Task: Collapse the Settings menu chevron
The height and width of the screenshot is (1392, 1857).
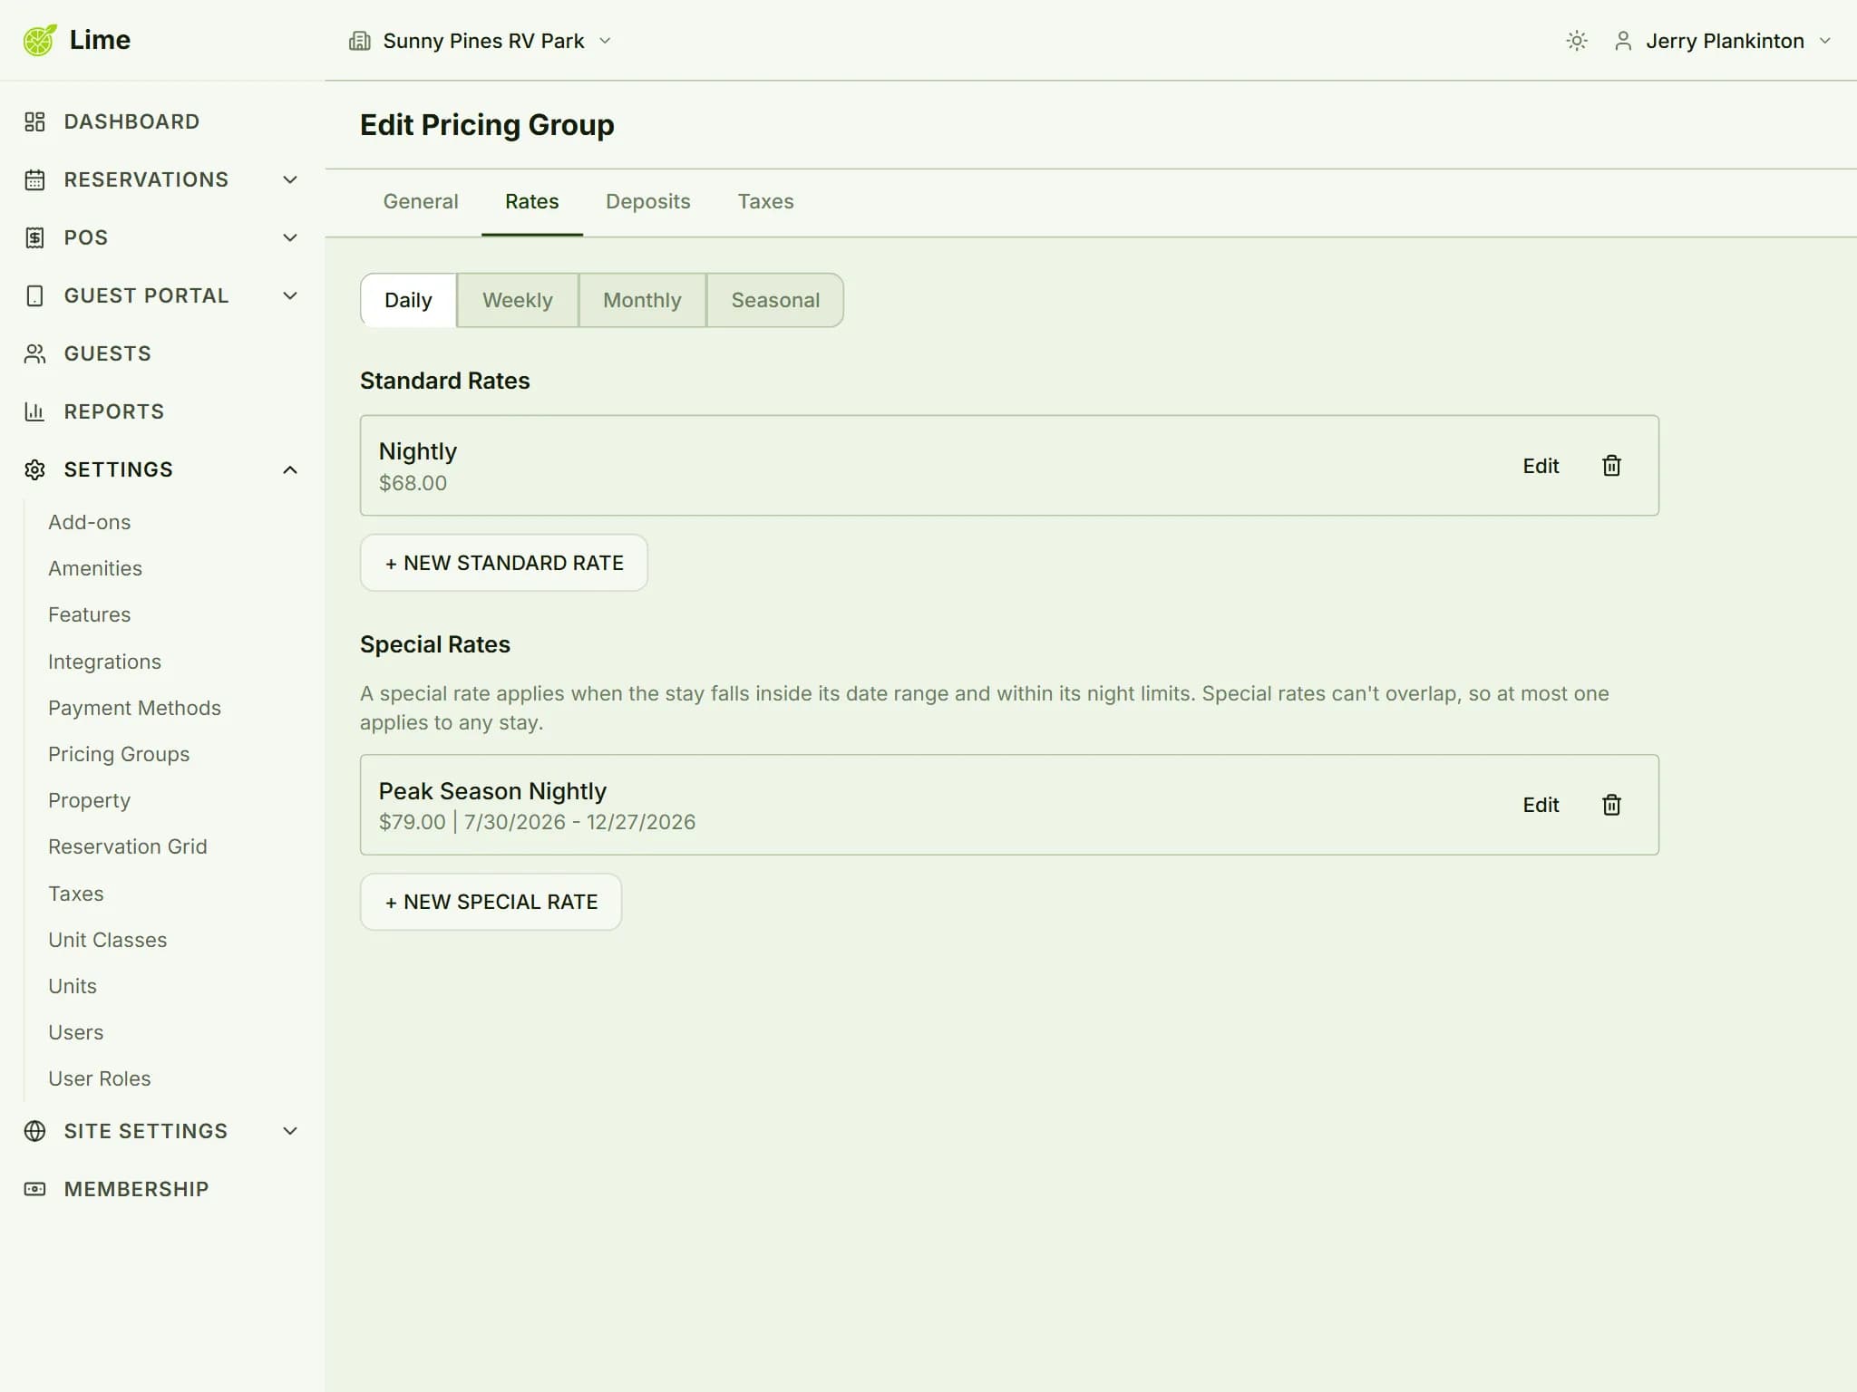Action: [x=290, y=469]
